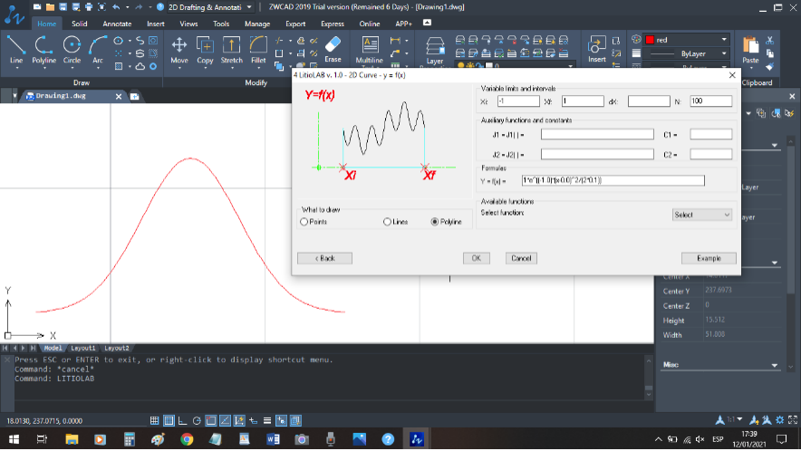The image size is (801, 451).
Task: Close the Drawing1.dwg tab
Action: pos(119,96)
